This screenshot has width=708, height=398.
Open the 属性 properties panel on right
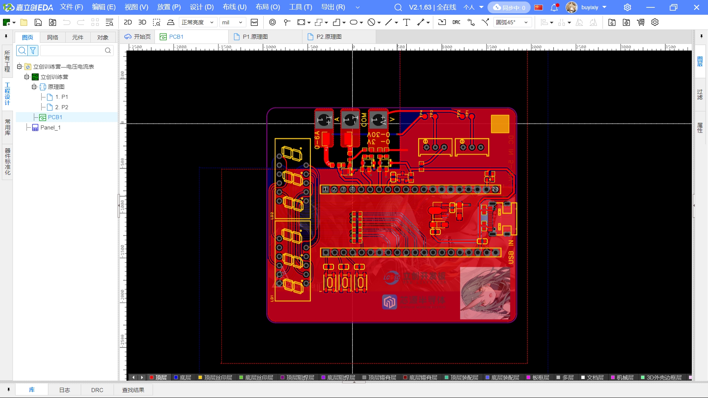[700, 128]
